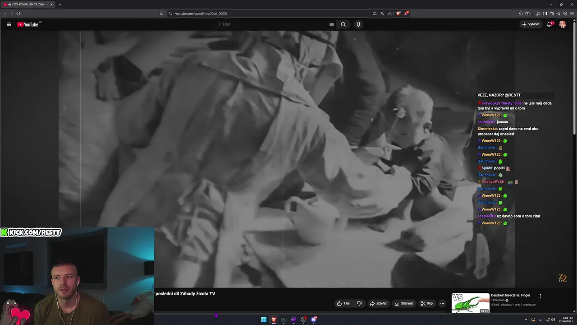Show hidden system tray icons
Viewport: 577px width, 325px height.
click(x=526, y=320)
